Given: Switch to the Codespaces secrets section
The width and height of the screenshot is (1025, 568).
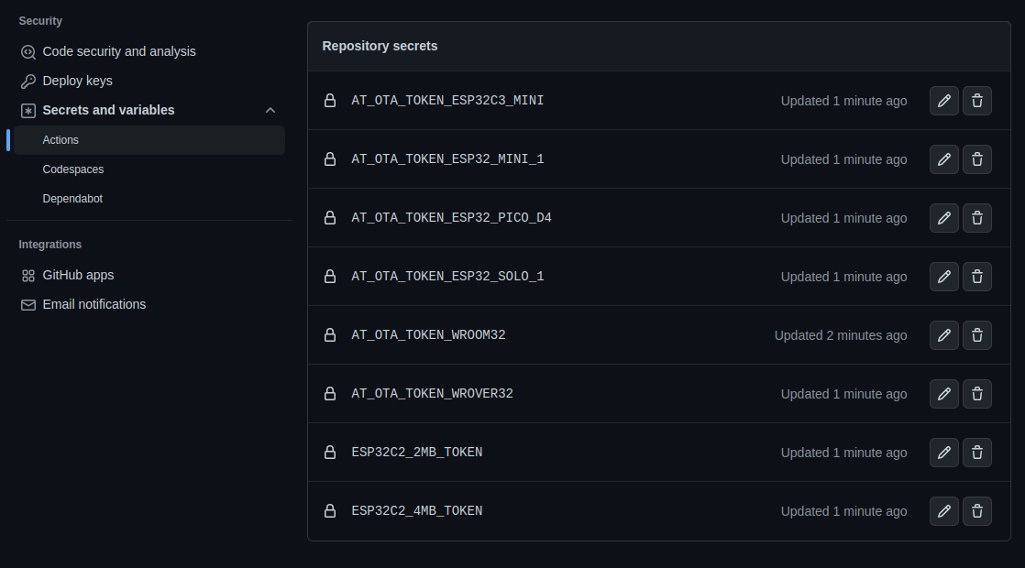Looking at the screenshot, I should [x=73, y=169].
